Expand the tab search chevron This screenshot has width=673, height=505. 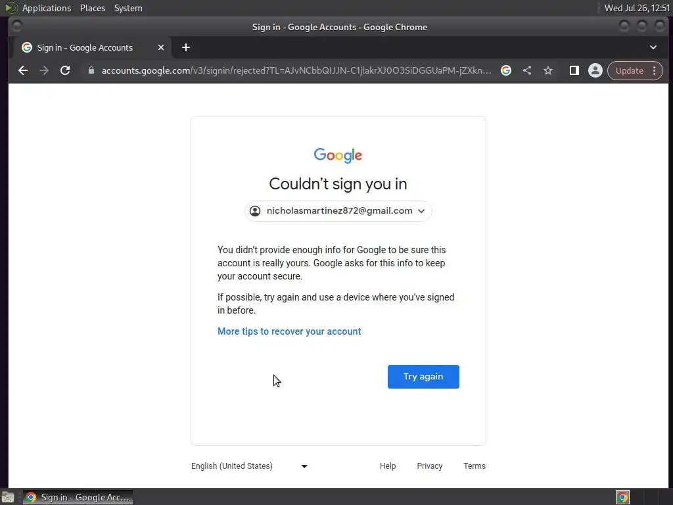click(653, 47)
